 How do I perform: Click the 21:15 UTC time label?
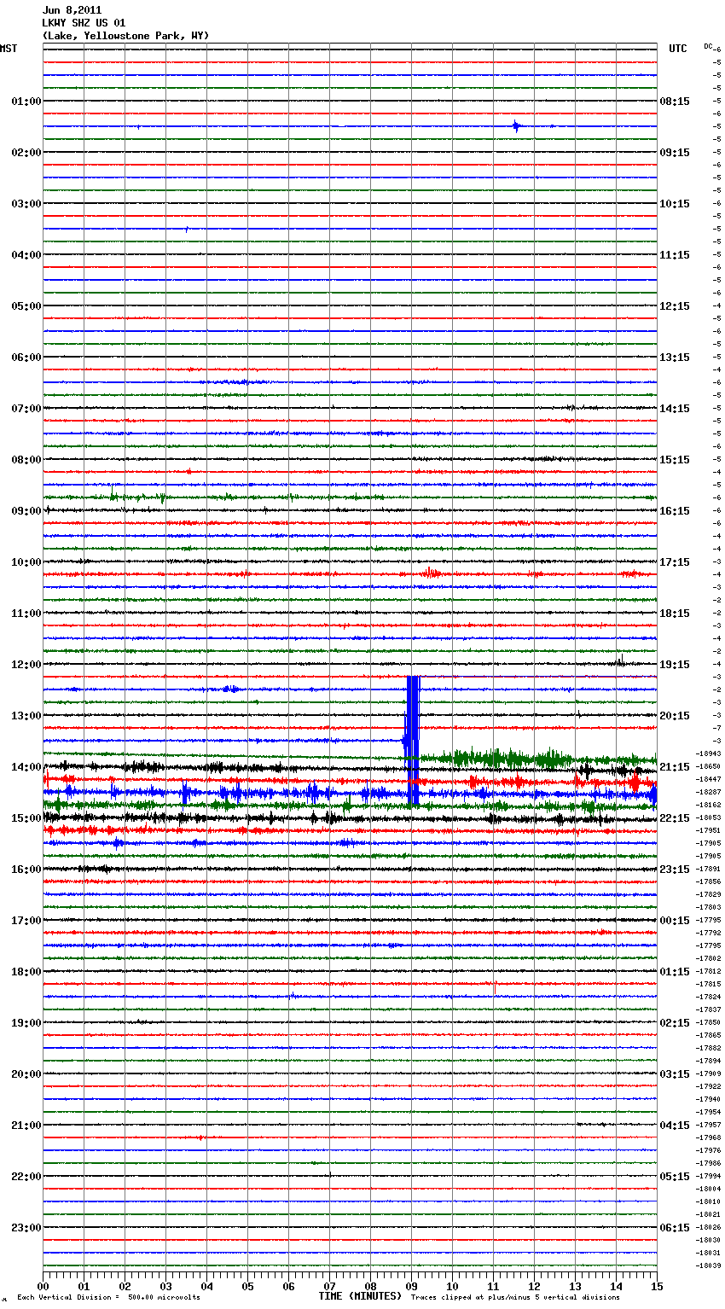[675, 767]
